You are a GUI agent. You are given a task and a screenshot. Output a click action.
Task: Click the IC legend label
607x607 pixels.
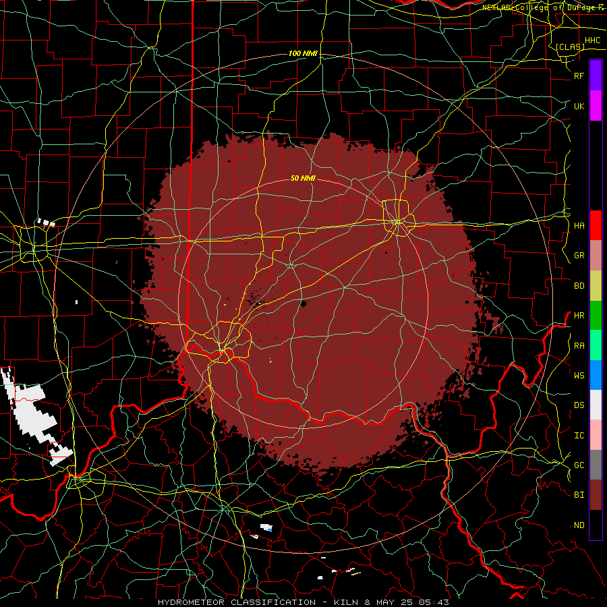(x=579, y=436)
